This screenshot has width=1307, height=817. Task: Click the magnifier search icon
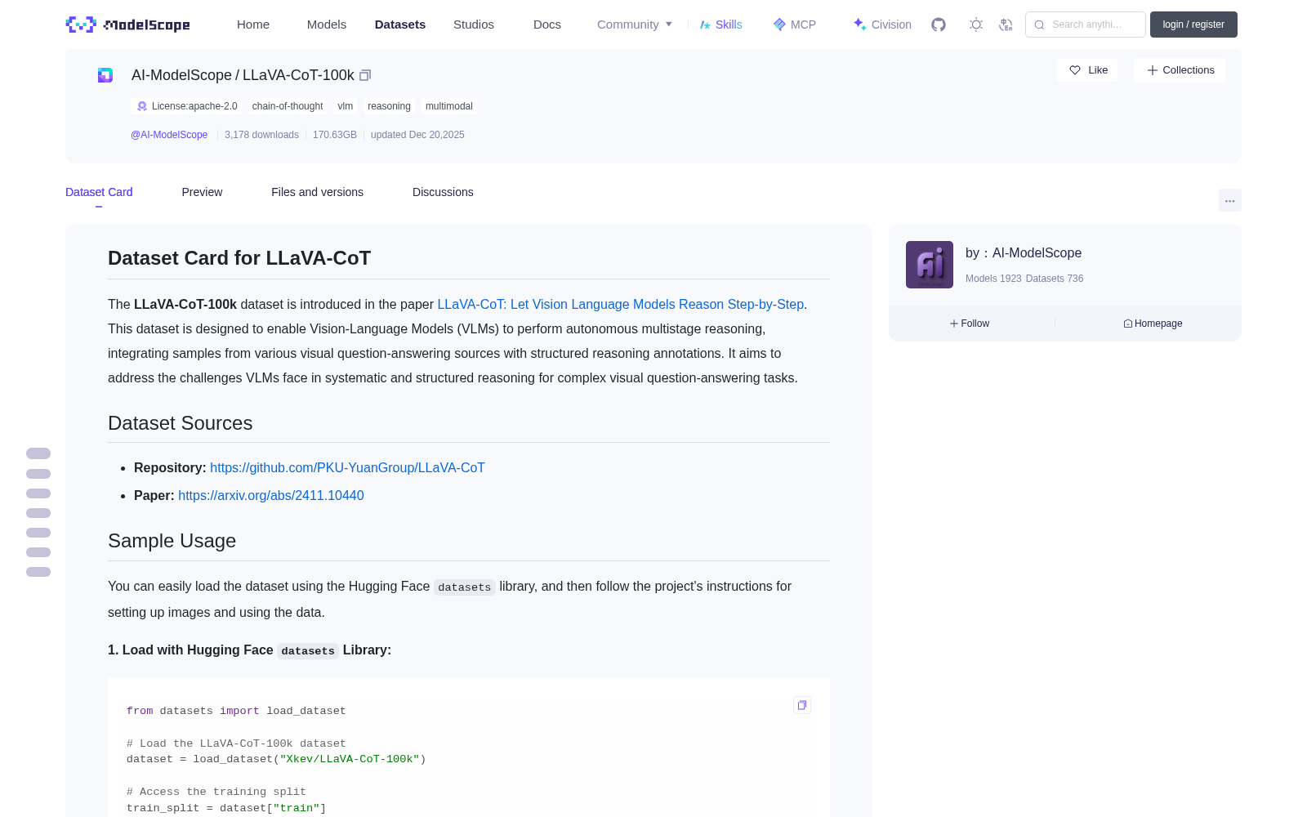click(1039, 25)
